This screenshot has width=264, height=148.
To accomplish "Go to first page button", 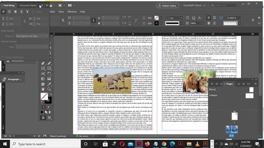I will pyautogui.click(x=5, y=136).
